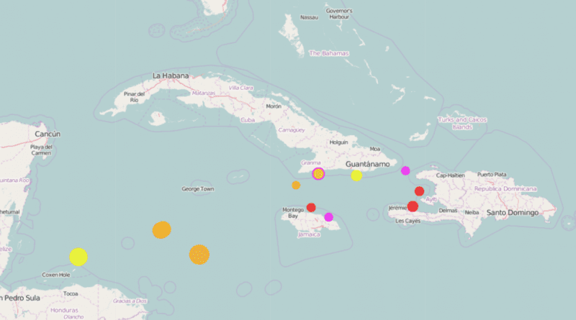
Task: Click the magenta marker west of Cap-Haïtien
Action: 405,170
